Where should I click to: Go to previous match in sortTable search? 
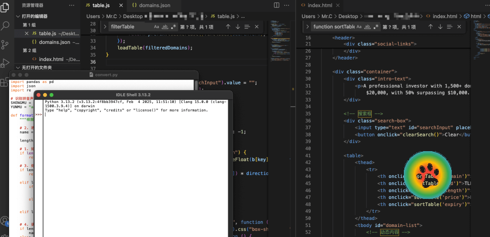point(431,27)
